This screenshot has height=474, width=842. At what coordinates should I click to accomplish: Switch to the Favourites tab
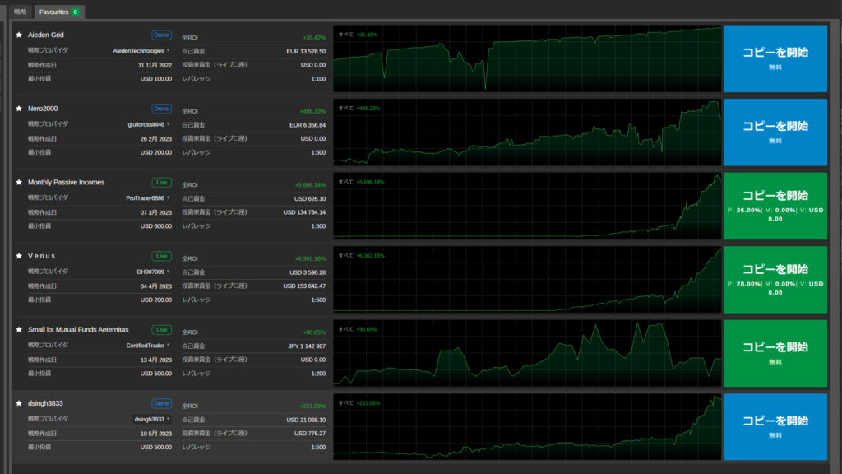pyautogui.click(x=59, y=12)
